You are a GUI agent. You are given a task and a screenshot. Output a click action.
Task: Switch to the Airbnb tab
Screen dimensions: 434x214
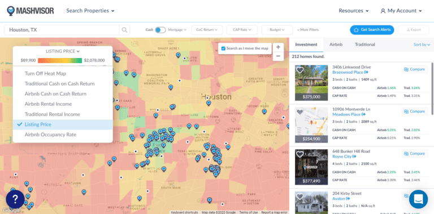(x=336, y=44)
